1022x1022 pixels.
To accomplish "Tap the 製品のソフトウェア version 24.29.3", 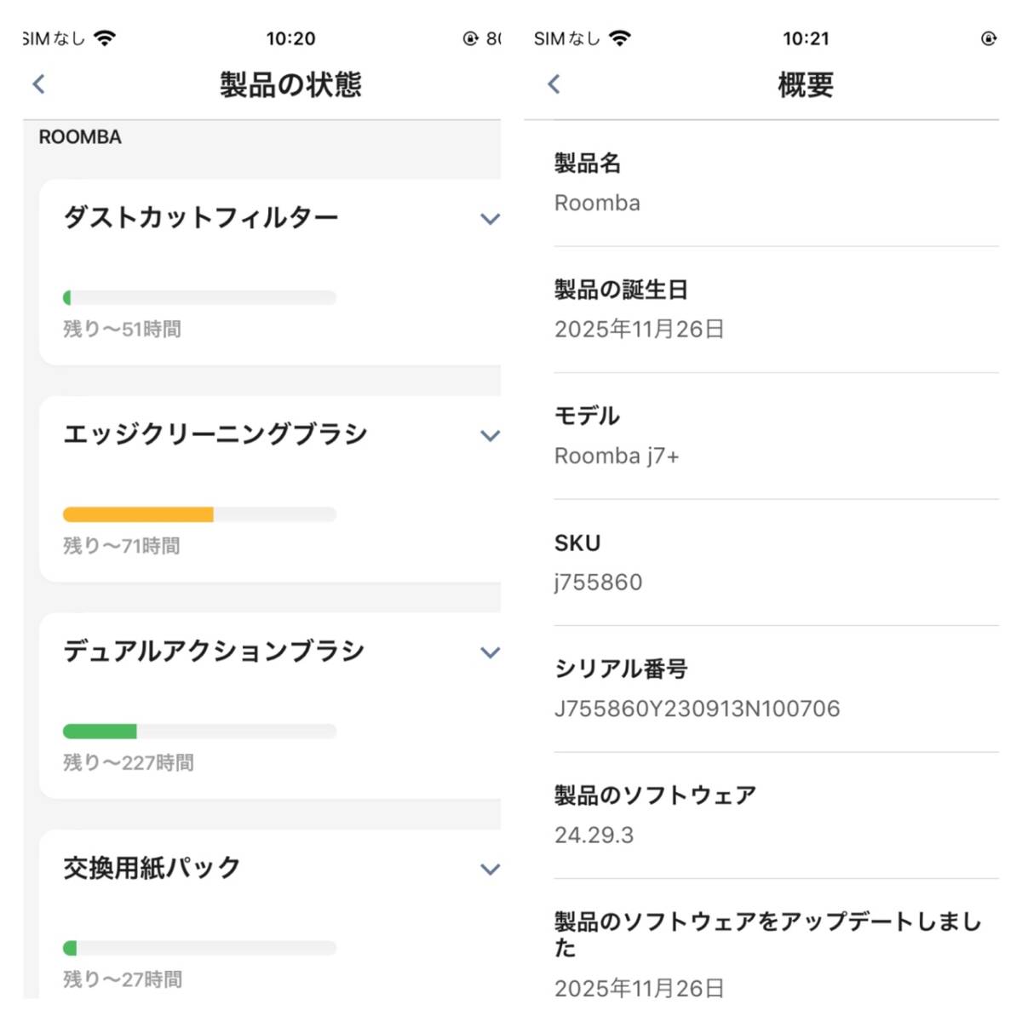I will tap(594, 835).
